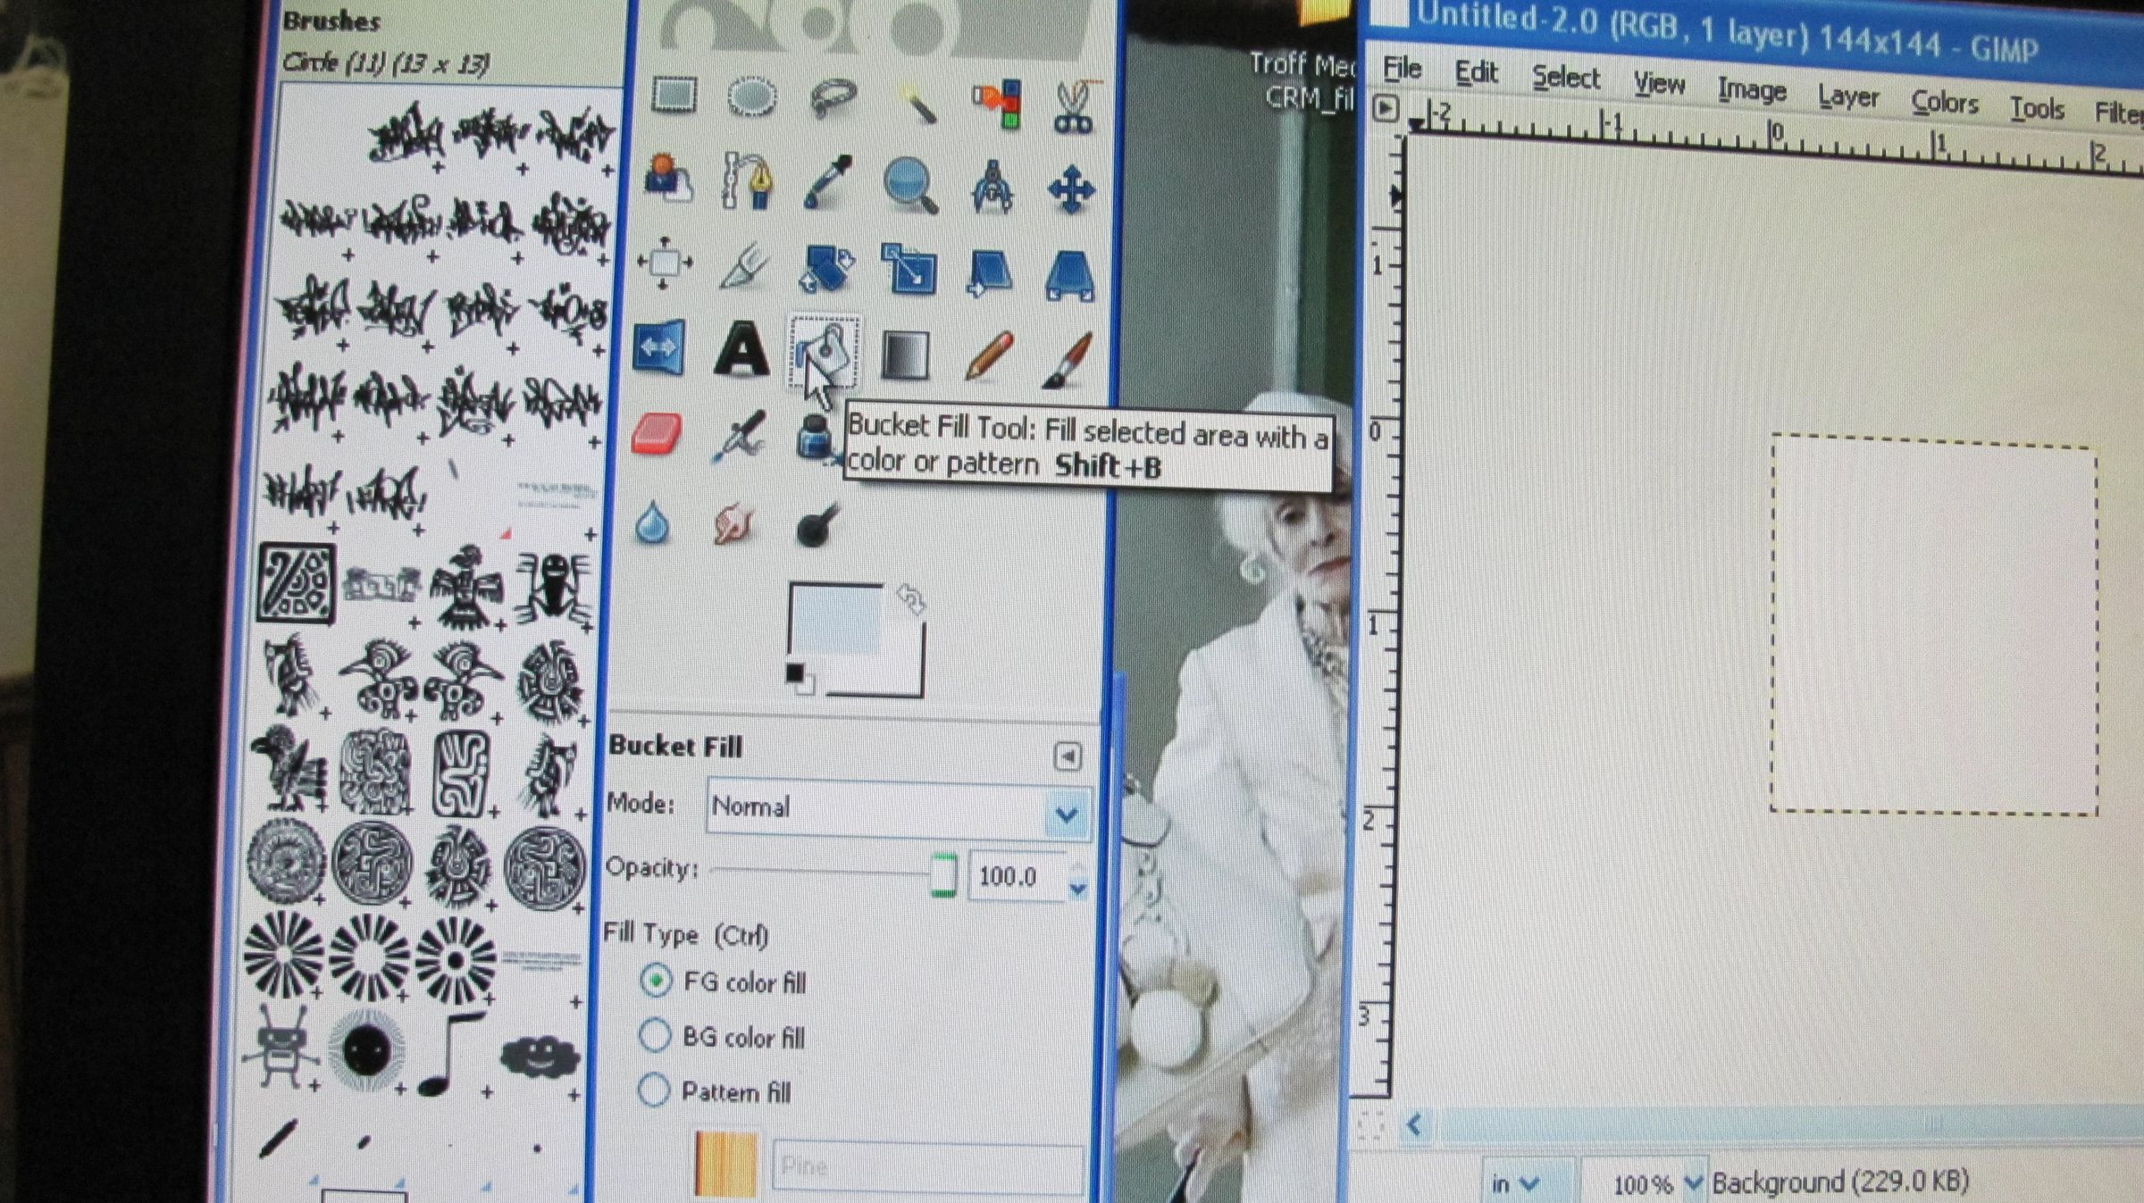Open the Colors menu
The image size is (2144, 1203).
(x=1946, y=103)
